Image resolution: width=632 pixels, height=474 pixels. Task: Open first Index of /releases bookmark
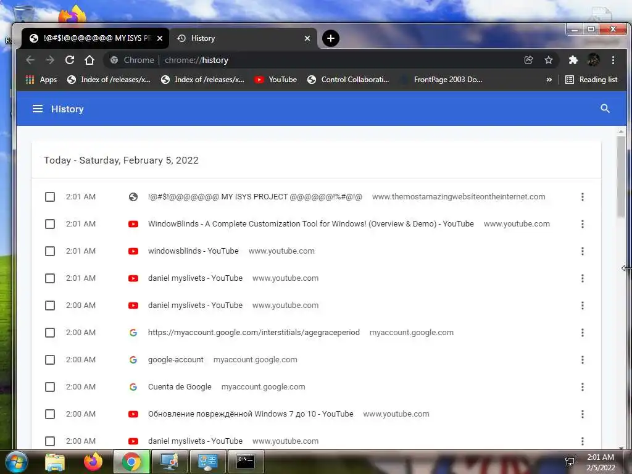[109, 80]
